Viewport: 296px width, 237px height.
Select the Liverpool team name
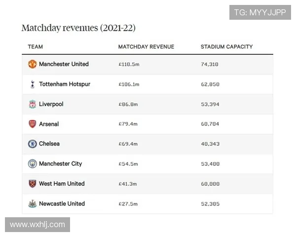51,104
